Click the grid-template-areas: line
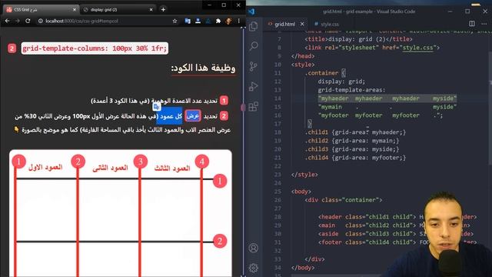 click(x=351, y=90)
